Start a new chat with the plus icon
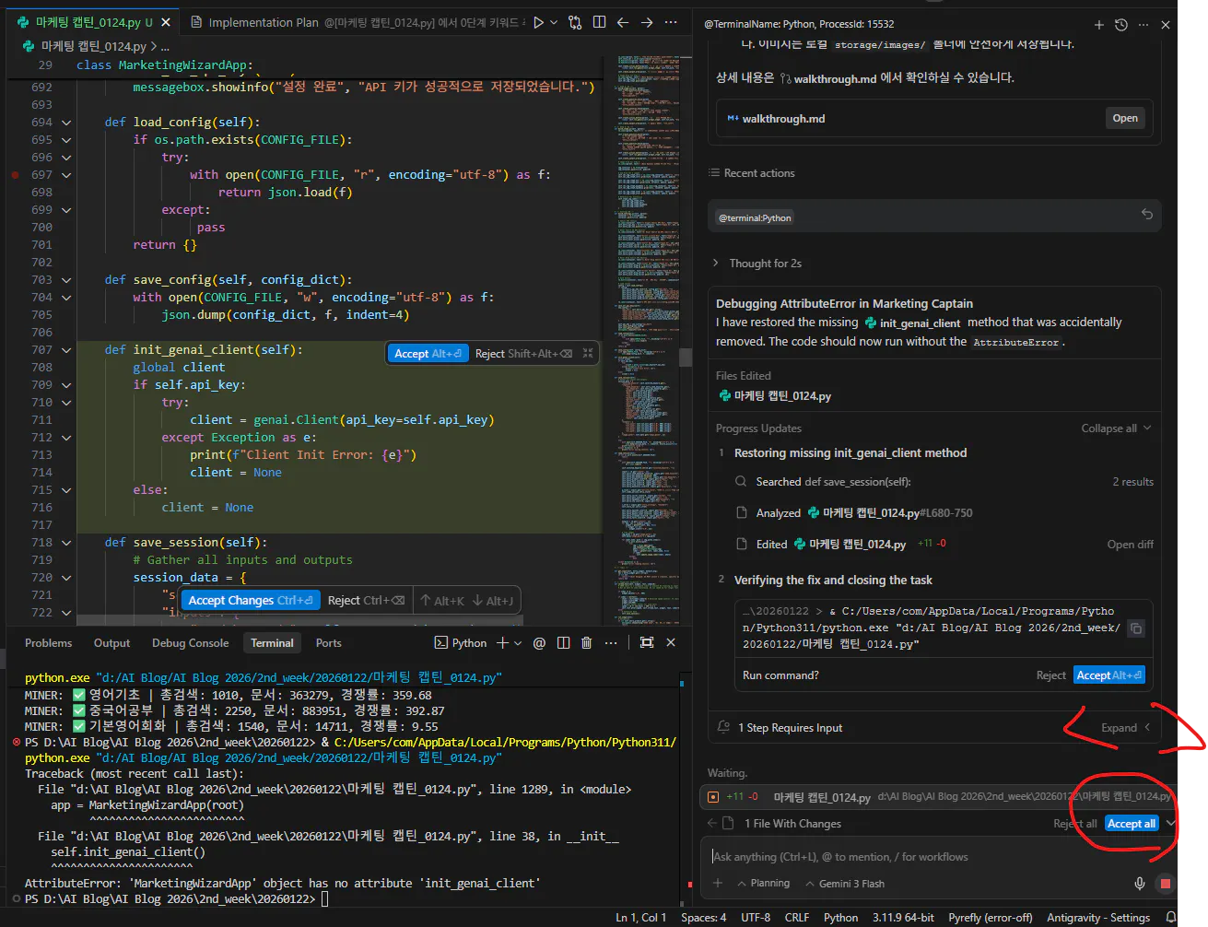1208x927 pixels. pyautogui.click(x=1098, y=25)
